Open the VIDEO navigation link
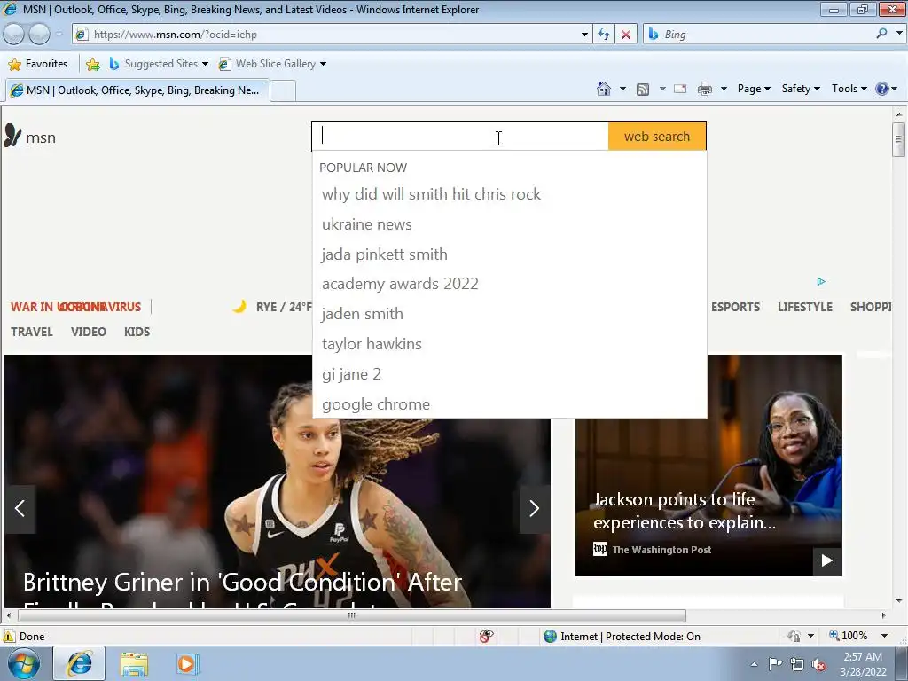 tap(89, 332)
